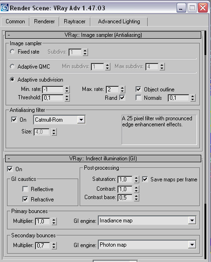Toggle the Object outline checkbox
This screenshot has width=211, height=262.
click(138, 89)
